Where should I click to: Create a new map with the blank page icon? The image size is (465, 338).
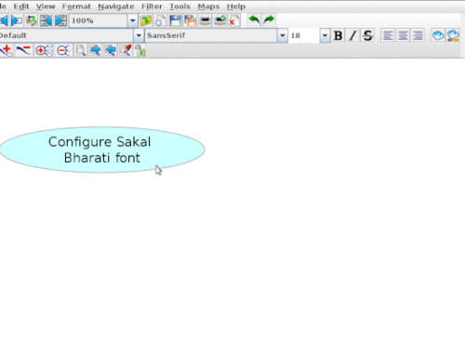point(160,20)
